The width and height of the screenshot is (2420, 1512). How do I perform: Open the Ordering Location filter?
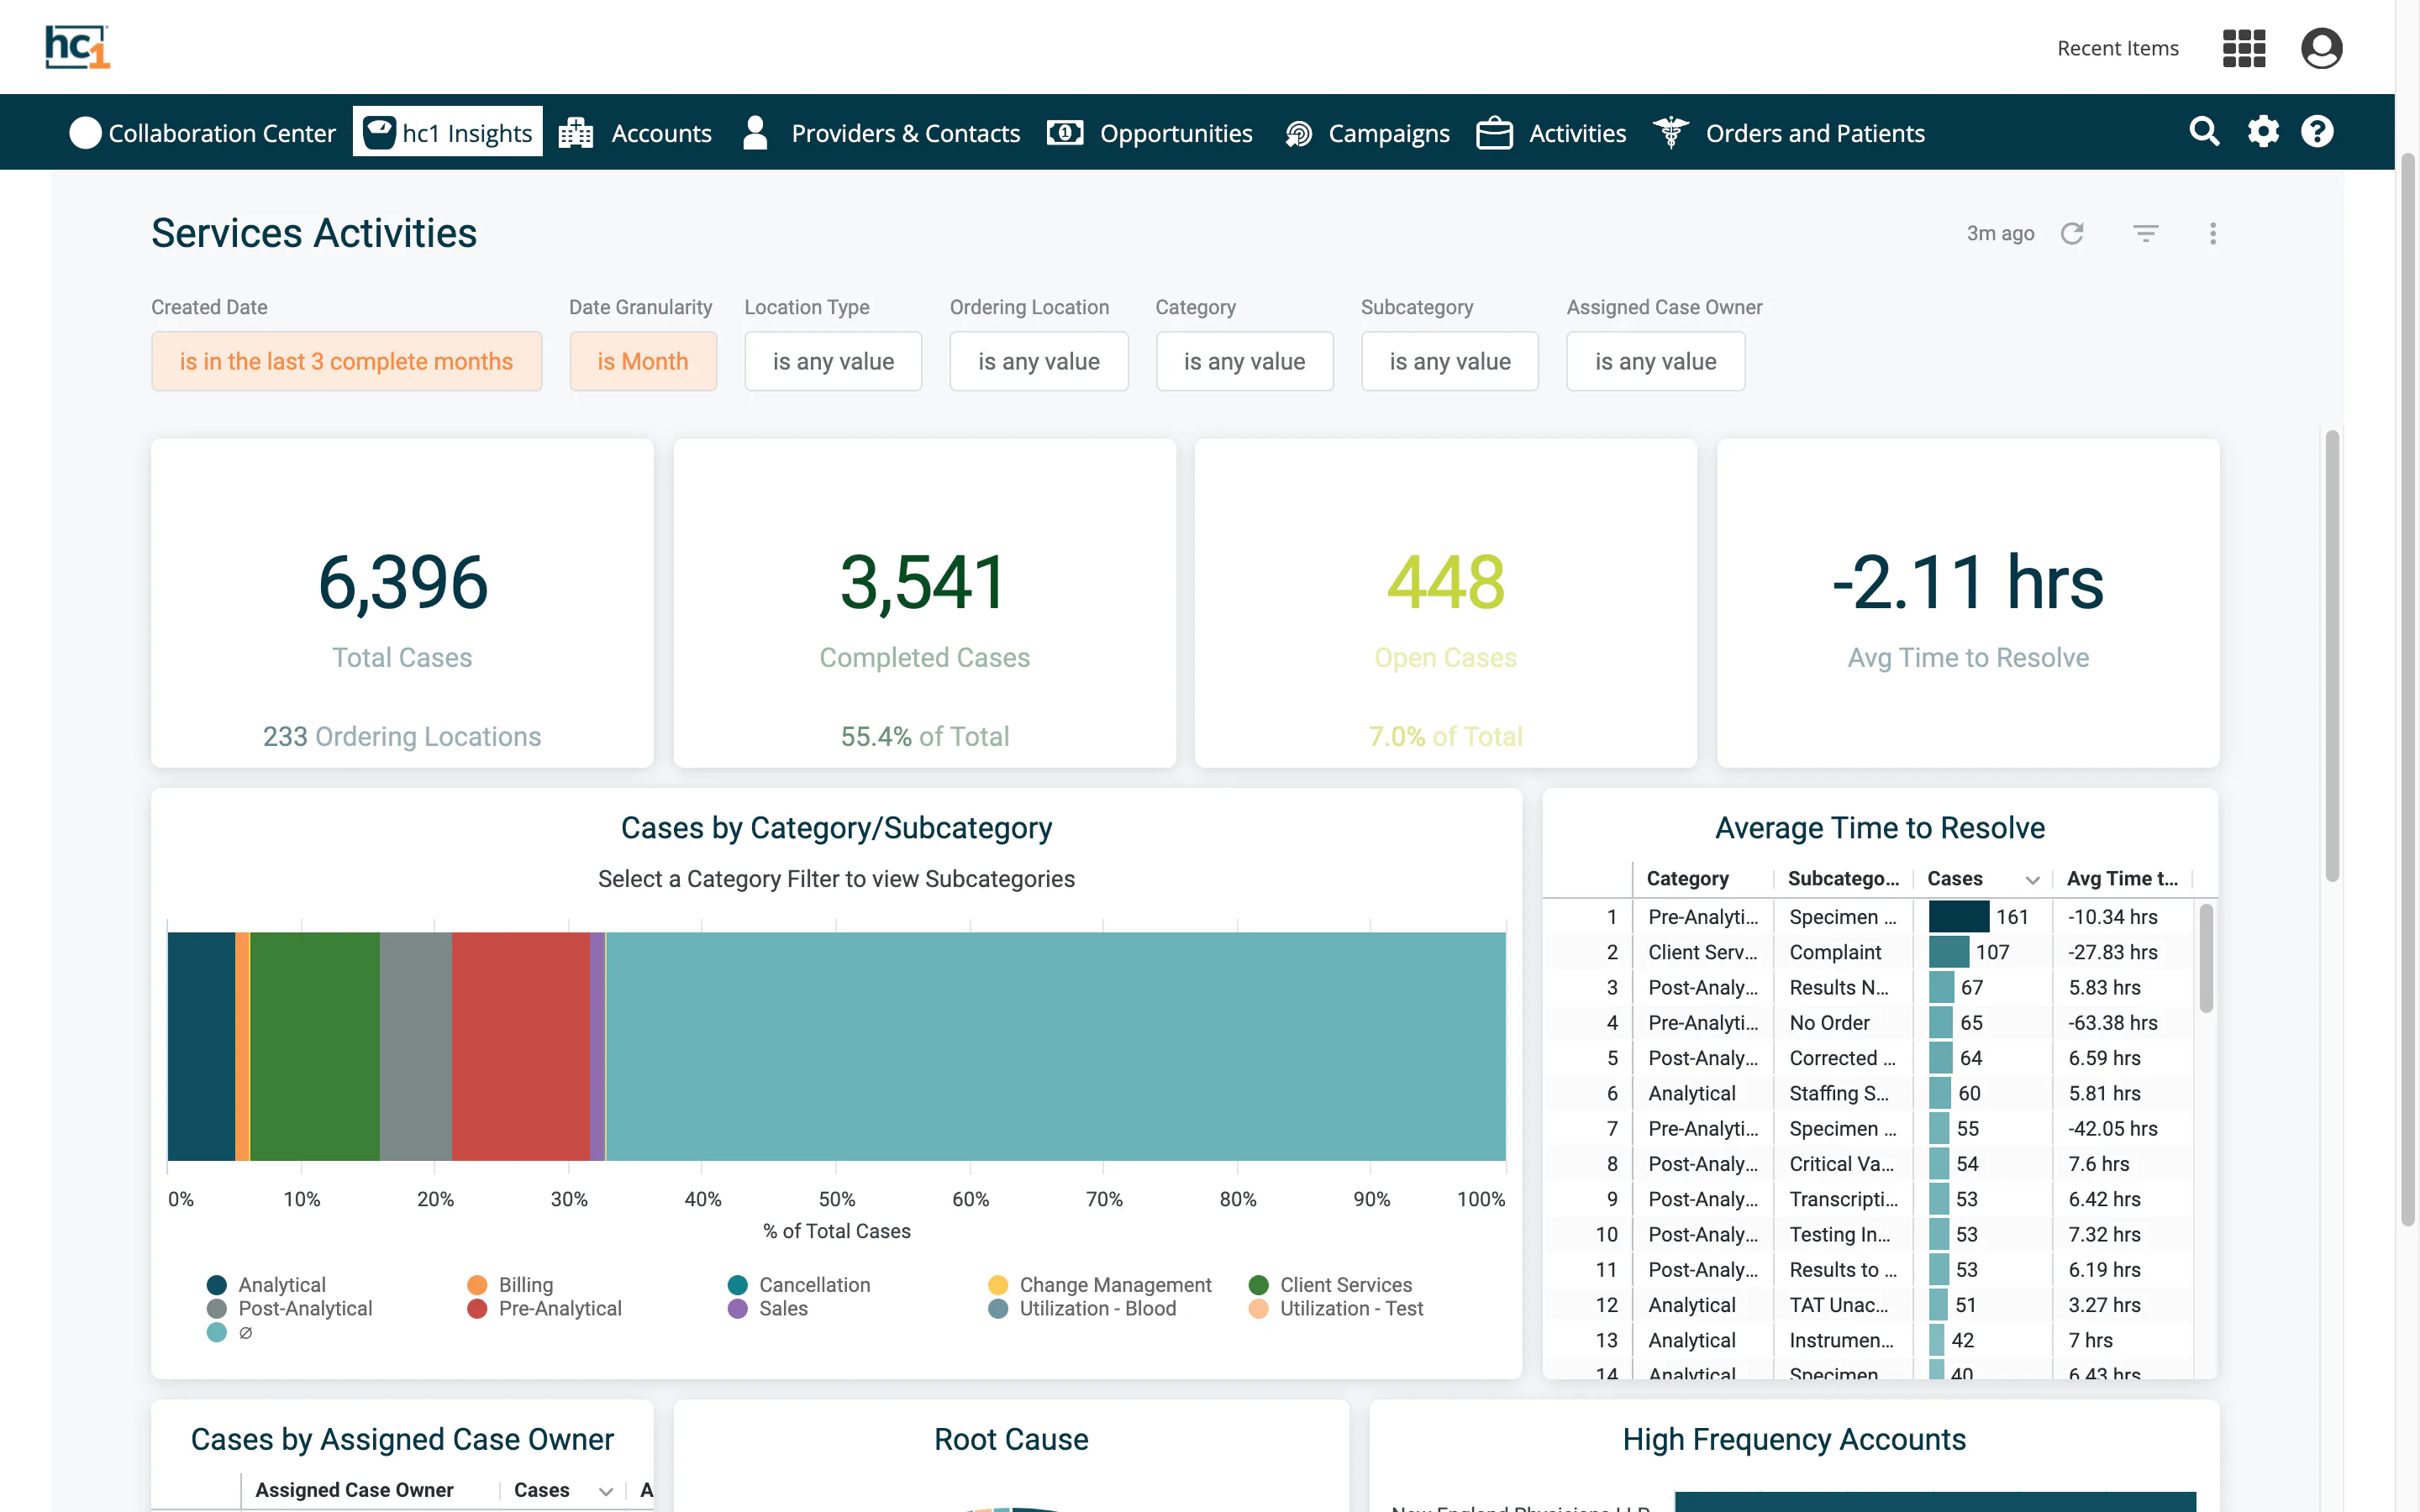(x=1039, y=361)
